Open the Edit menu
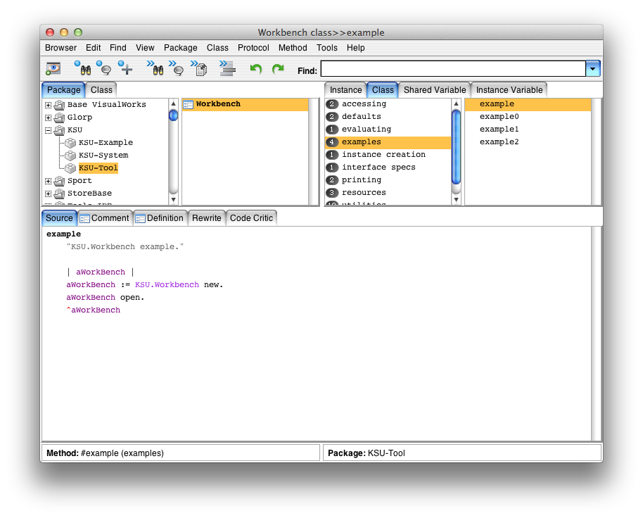643x518 pixels. 93,48
